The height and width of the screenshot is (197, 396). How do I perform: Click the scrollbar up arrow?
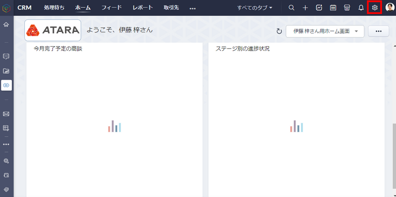tap(394, 46)
